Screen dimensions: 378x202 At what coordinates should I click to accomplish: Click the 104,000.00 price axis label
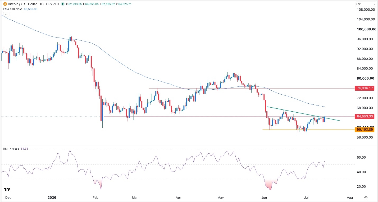point(366,19)
